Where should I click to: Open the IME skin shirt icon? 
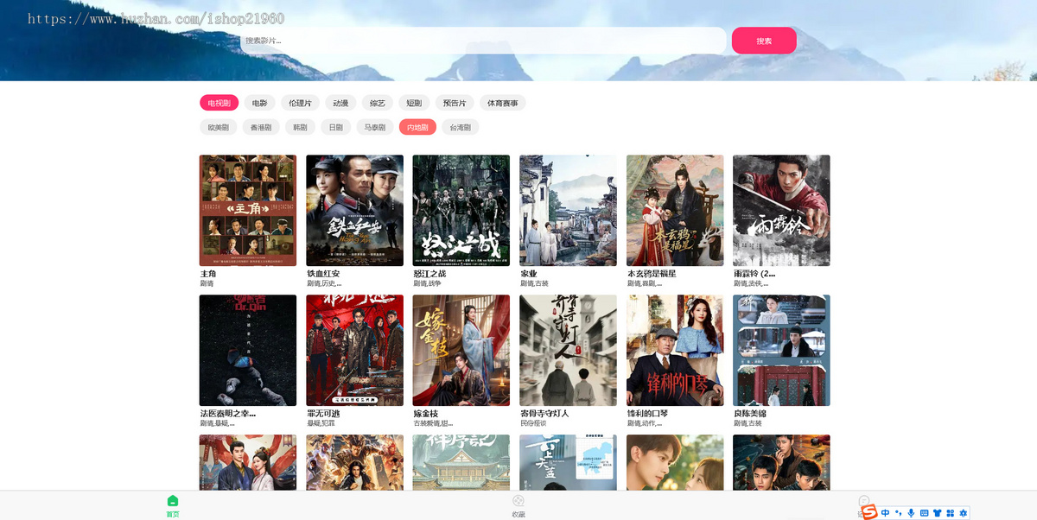(937, 513)
